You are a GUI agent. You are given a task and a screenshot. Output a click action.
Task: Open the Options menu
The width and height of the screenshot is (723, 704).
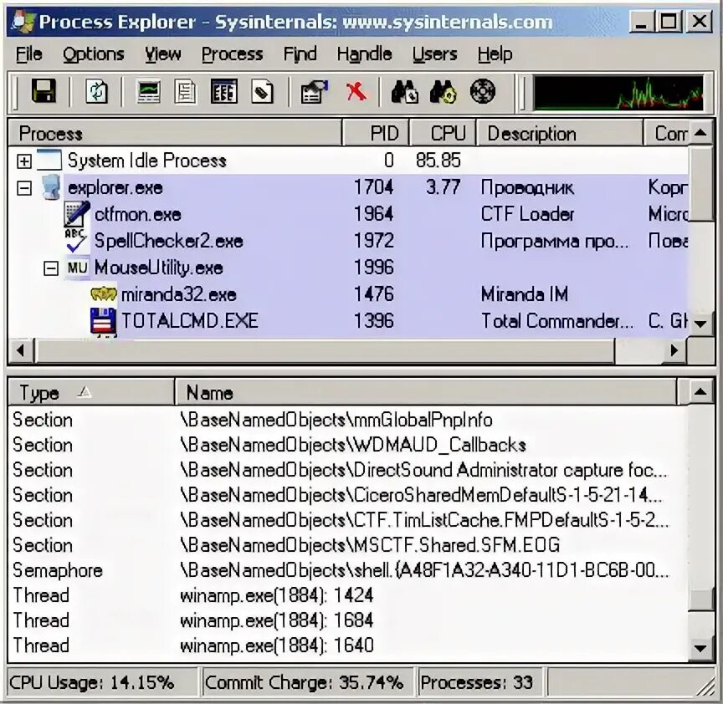[x=94, y=54]
